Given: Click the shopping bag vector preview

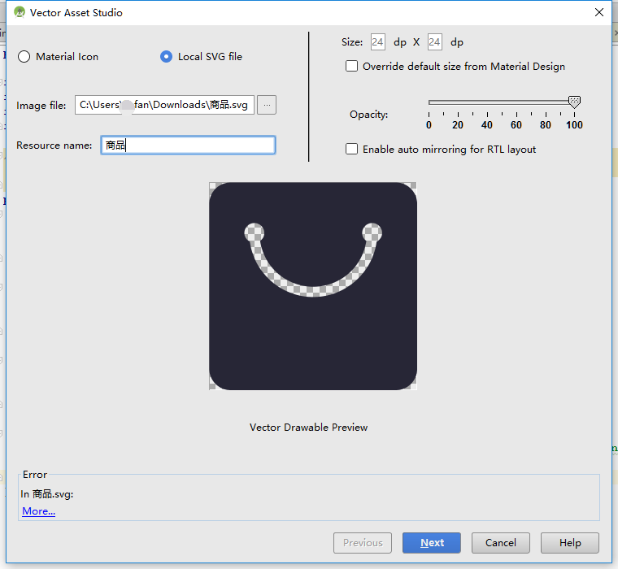Looking at the screenshot, I should (x=313, y=286).
